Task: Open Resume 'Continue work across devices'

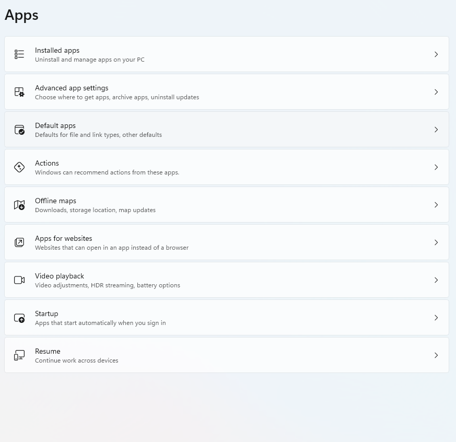Action: tap(76, 360)
